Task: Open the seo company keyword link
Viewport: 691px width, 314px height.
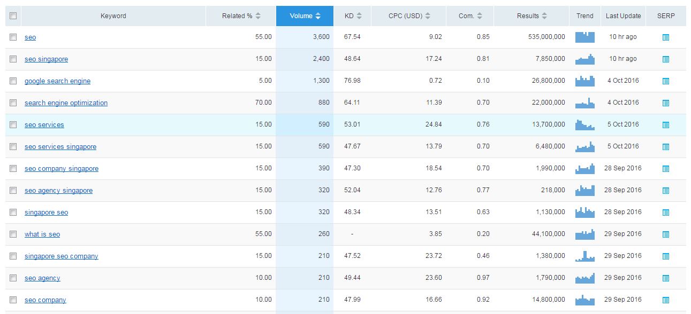Action: (x=45, y=300)
